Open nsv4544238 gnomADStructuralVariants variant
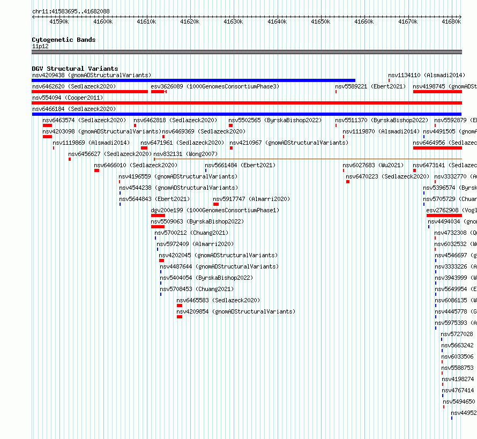The height and width of the screenshot is (439, 477). pyautogui.click(x=178, y=188)
